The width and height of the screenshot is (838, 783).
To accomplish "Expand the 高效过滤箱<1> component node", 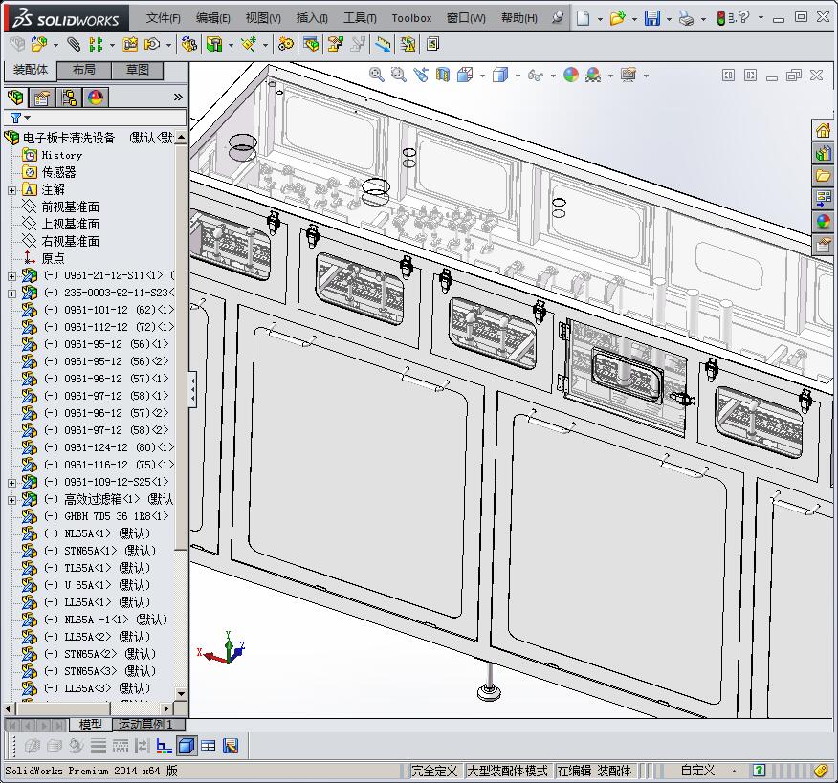I will coord(11,499).
